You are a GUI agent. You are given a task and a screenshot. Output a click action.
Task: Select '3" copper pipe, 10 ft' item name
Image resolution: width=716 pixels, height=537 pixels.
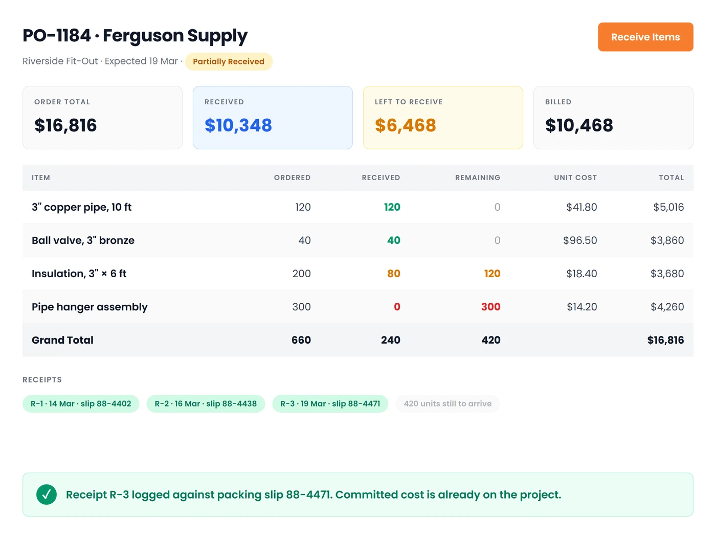click(x=82, y=207)
